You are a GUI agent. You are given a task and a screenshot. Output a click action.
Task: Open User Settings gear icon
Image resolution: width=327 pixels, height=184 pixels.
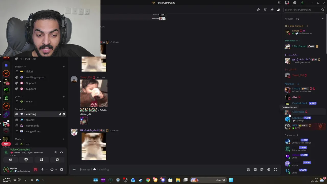coord(62,169)
